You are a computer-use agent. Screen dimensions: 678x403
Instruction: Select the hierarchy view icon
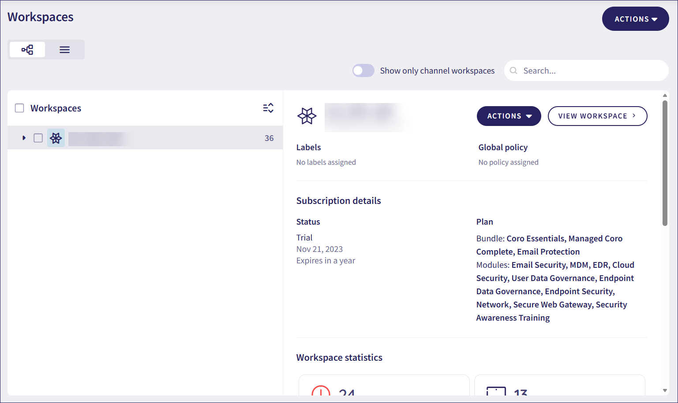pos(27,49)
